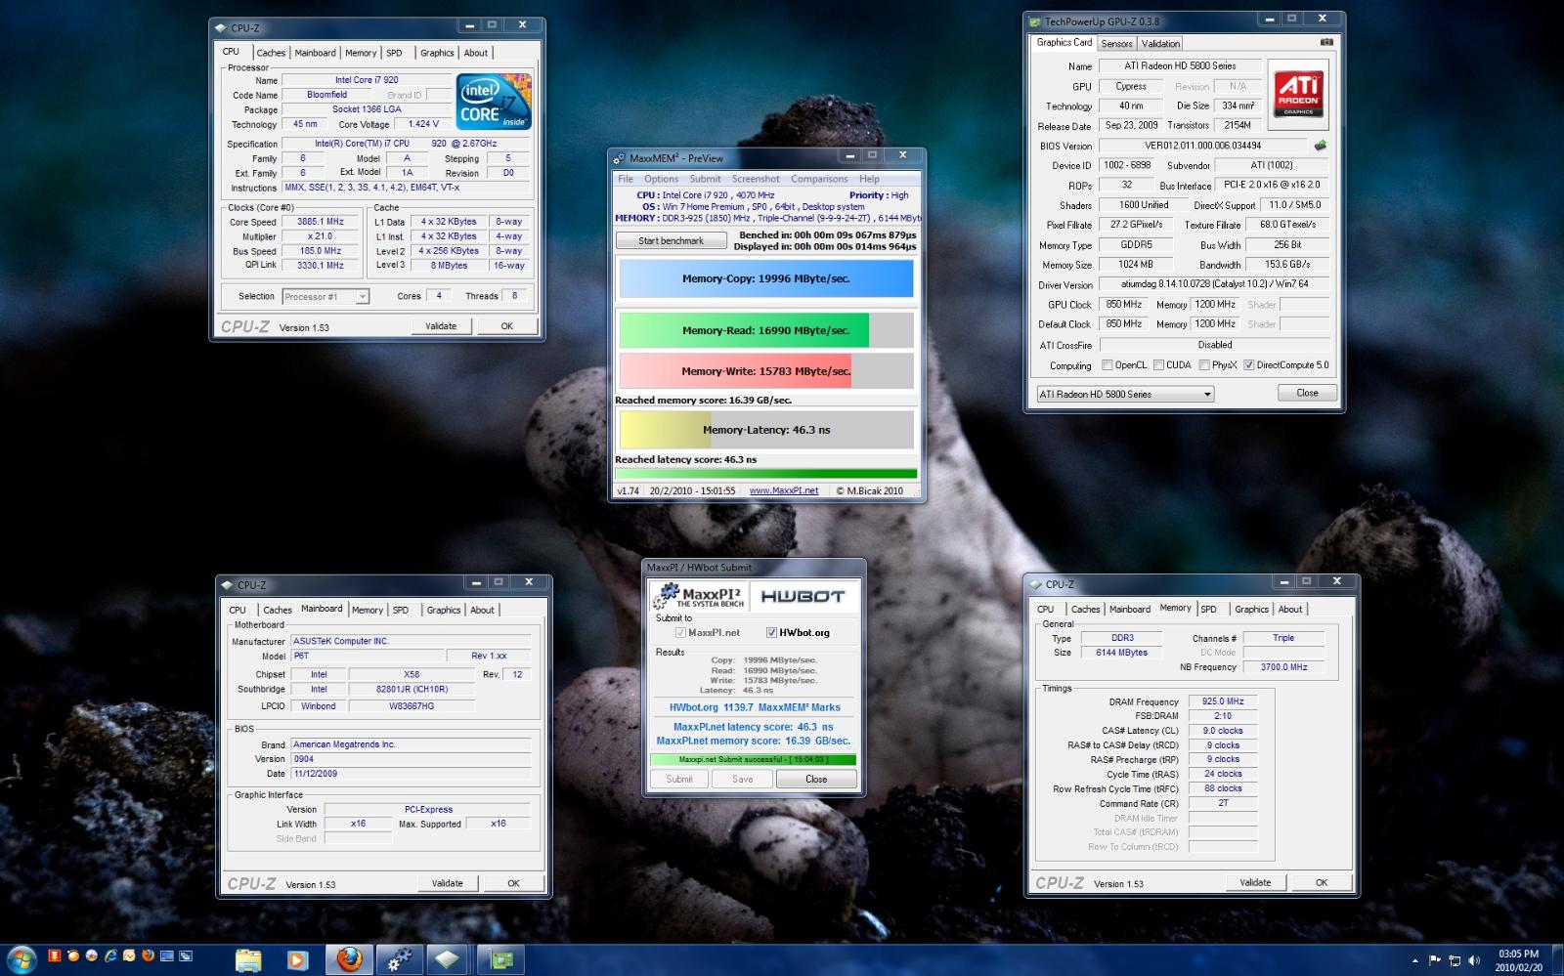Click the title bar icon of CPU-Z Memory window
Screen dimensions: 1564x976
point(1035,584)
